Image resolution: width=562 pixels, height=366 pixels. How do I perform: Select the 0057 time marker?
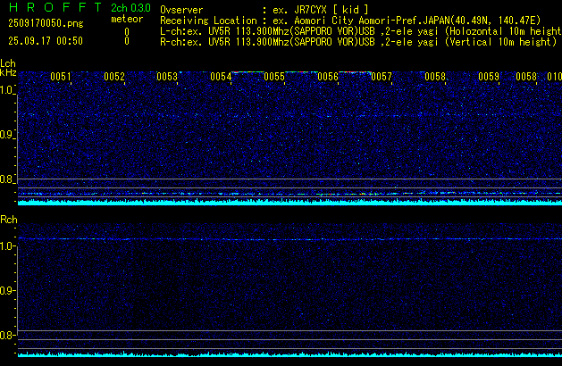point(382,77)
